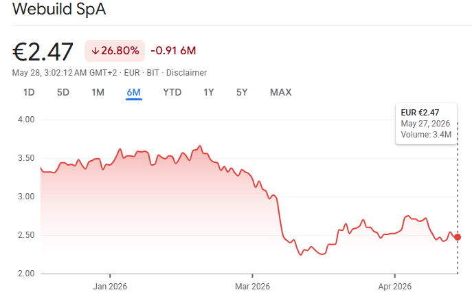Click the Mar 2026 axis label
Screen dimensions: 472x299
tap(252, 287)
